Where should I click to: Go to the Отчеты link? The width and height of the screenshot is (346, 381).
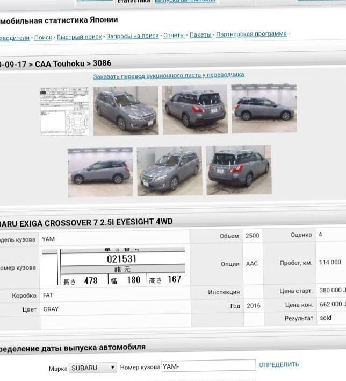174,35
